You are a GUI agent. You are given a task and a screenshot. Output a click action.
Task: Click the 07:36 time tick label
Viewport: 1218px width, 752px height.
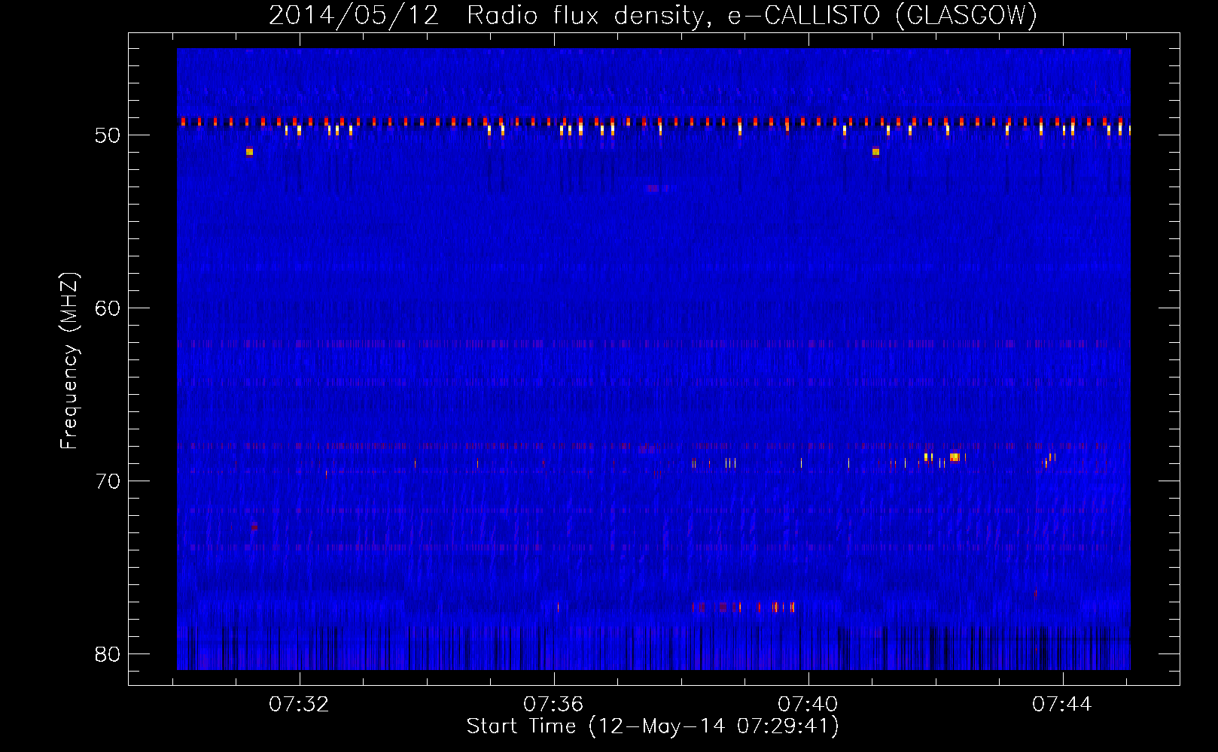pos(553,705)
